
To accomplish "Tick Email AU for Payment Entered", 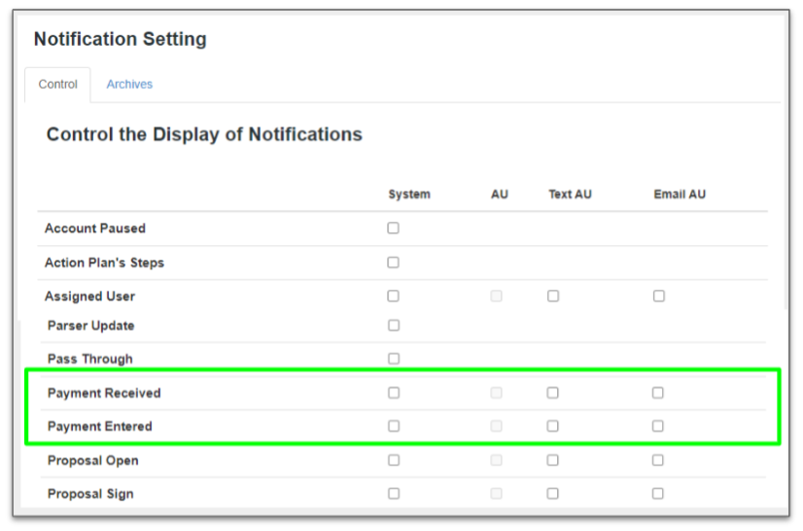I will (657, 426).
